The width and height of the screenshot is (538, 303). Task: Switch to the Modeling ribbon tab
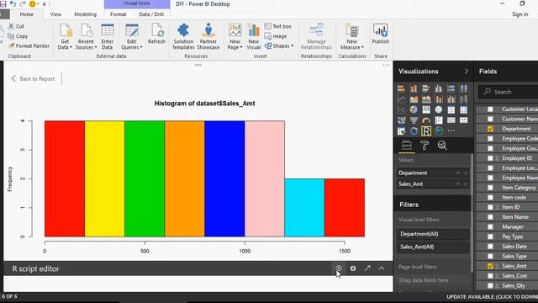pyautogui.click(x=85, y=14)
